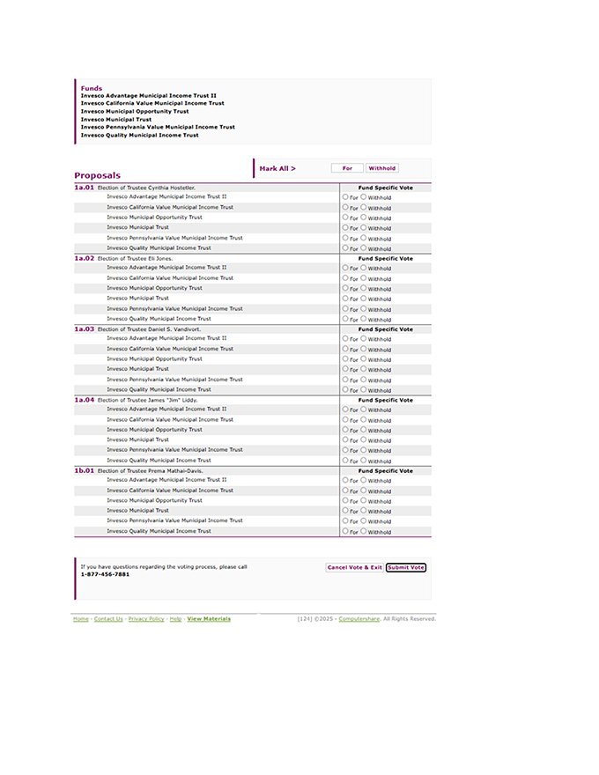Select Withhold on 1a.01 Invesco Municipal Opportunity Trust
Screen dimensions: 599x775
pos(363,217)
